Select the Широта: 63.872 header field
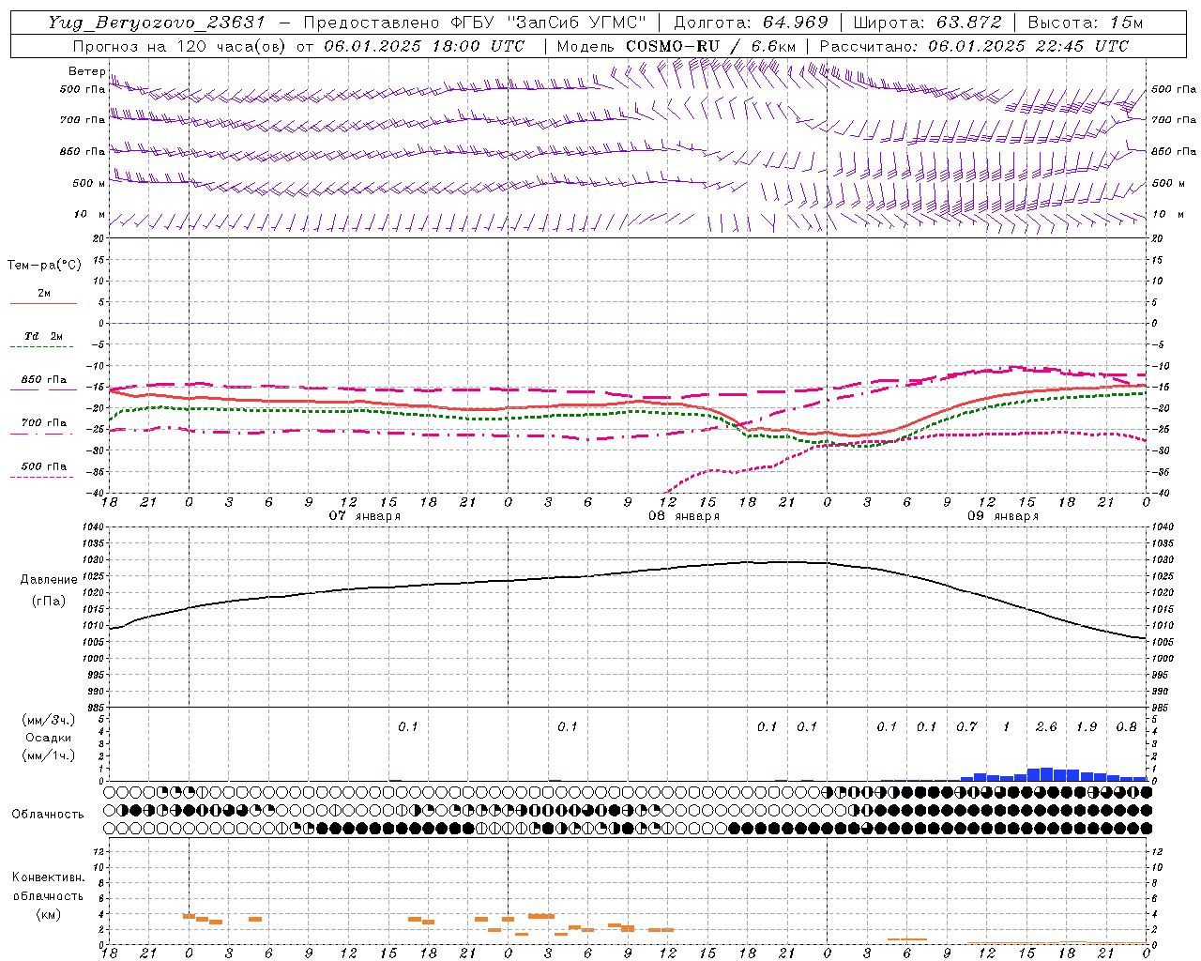This screenshot has height=961, width=1201. [x=927, y=23]
